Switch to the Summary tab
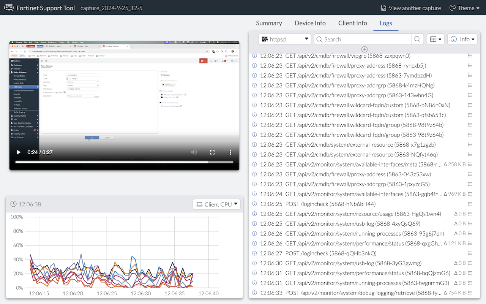Image resolution: width=486 pixels, height=304 pixels. (269, 23)
